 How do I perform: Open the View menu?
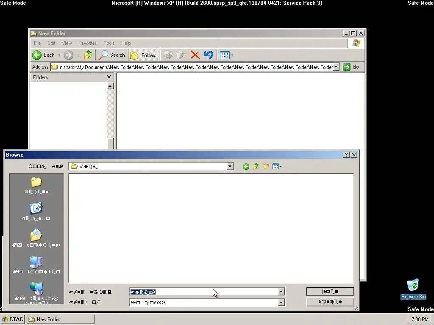point(67,43)
